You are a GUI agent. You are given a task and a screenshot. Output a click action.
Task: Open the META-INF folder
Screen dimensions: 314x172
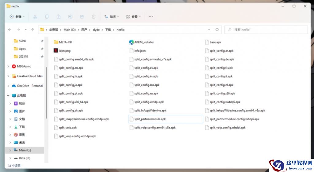coord(63,42)
